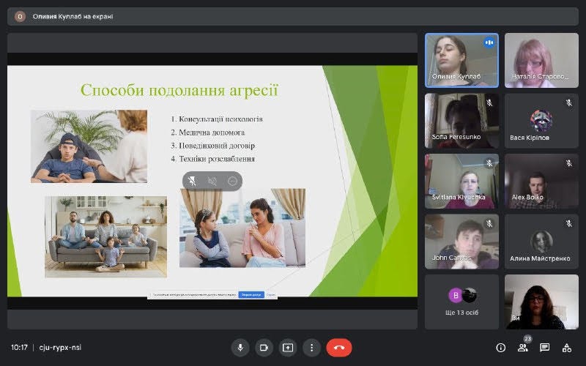Image resolution: width=586 pixels, height=366 pixels.
Task: Click the purple B avatar in Ще 13 осіб tile
Action: [x=455, y=296]
